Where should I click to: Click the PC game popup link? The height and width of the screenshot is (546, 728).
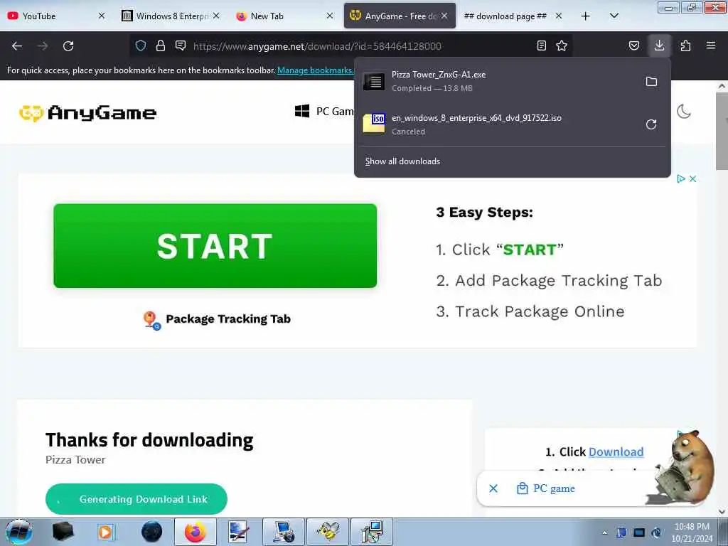coord(545,488)
